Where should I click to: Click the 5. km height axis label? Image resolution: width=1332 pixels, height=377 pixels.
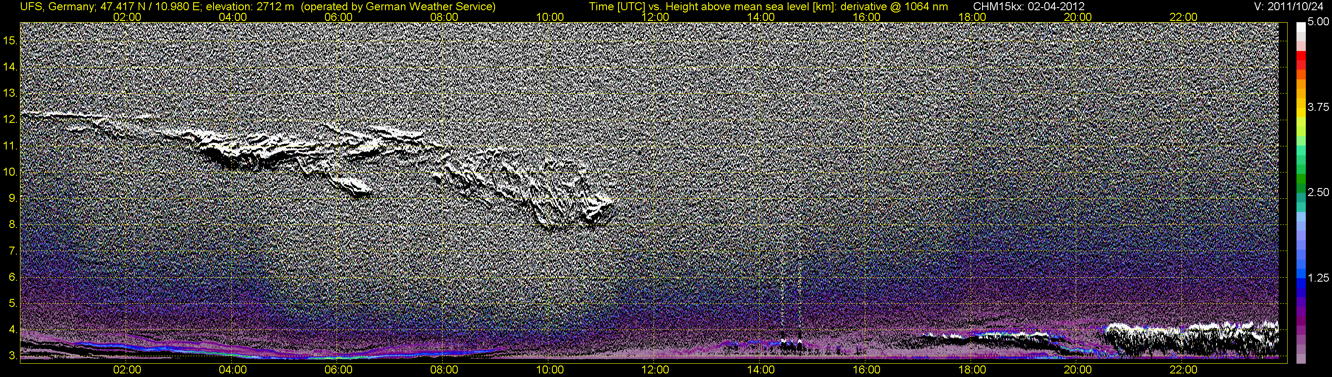click(x=13, y=303)
